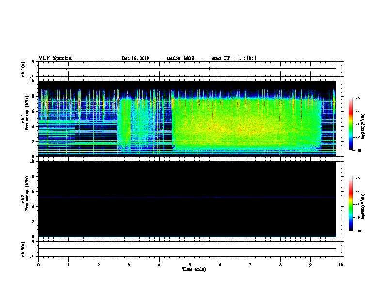
Task: Click the time axis tick label "5"
Action: pyautogui.click(x=190, y=265)
